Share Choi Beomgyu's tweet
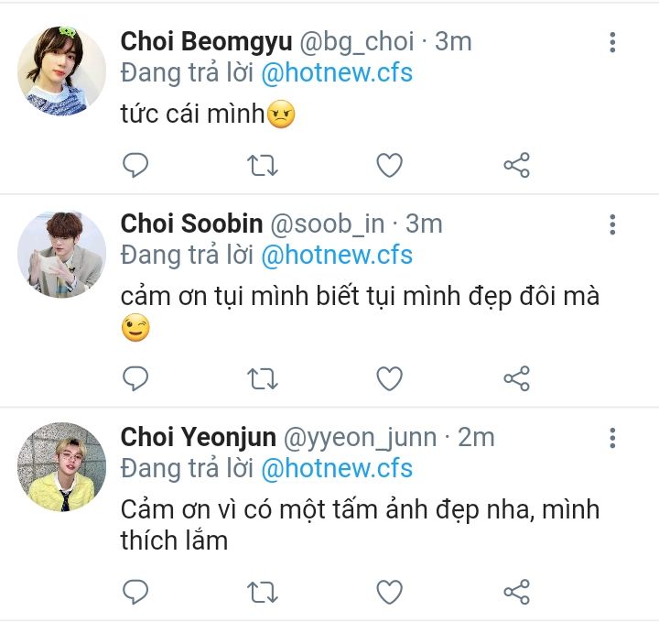The width and height of the screenshot is (659, 622). point(516,165)
